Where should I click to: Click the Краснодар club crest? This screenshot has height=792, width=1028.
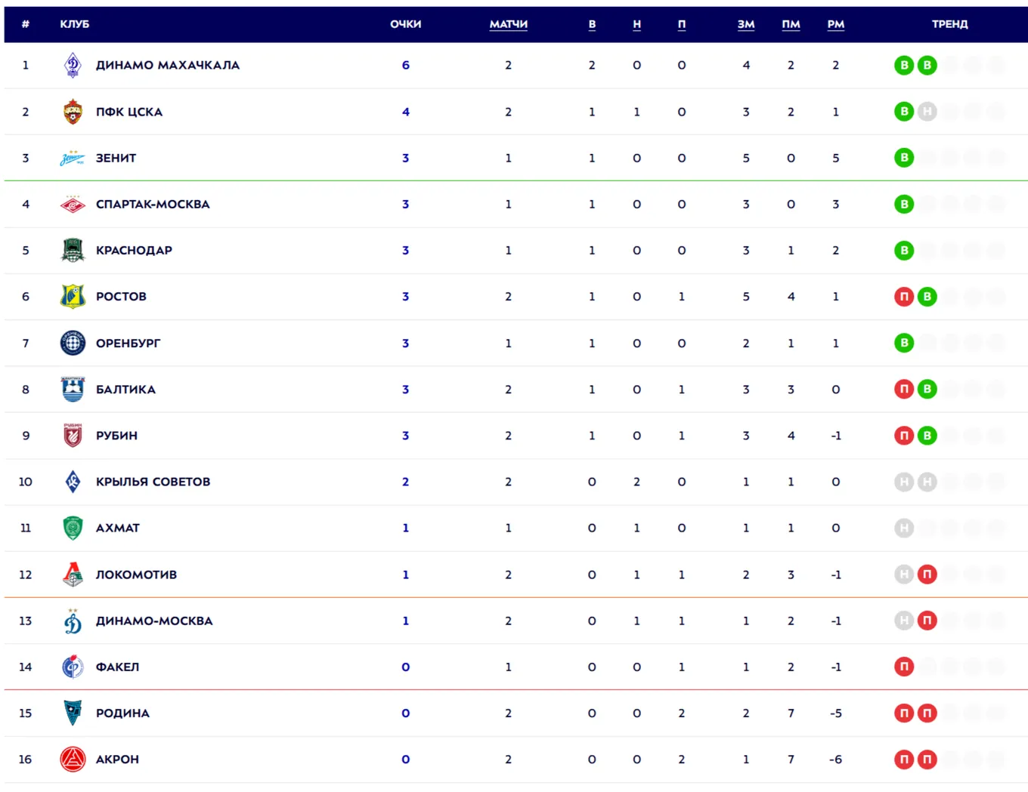coord(73,250)
